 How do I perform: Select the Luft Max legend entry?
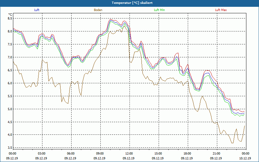click(x=221, y=10)
